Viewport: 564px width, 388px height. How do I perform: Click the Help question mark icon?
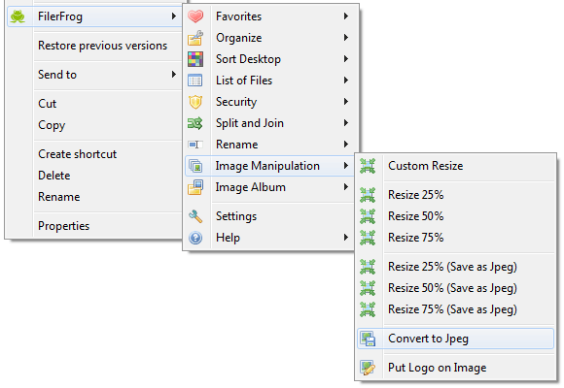pyautogui.click(x=195, y=238)
